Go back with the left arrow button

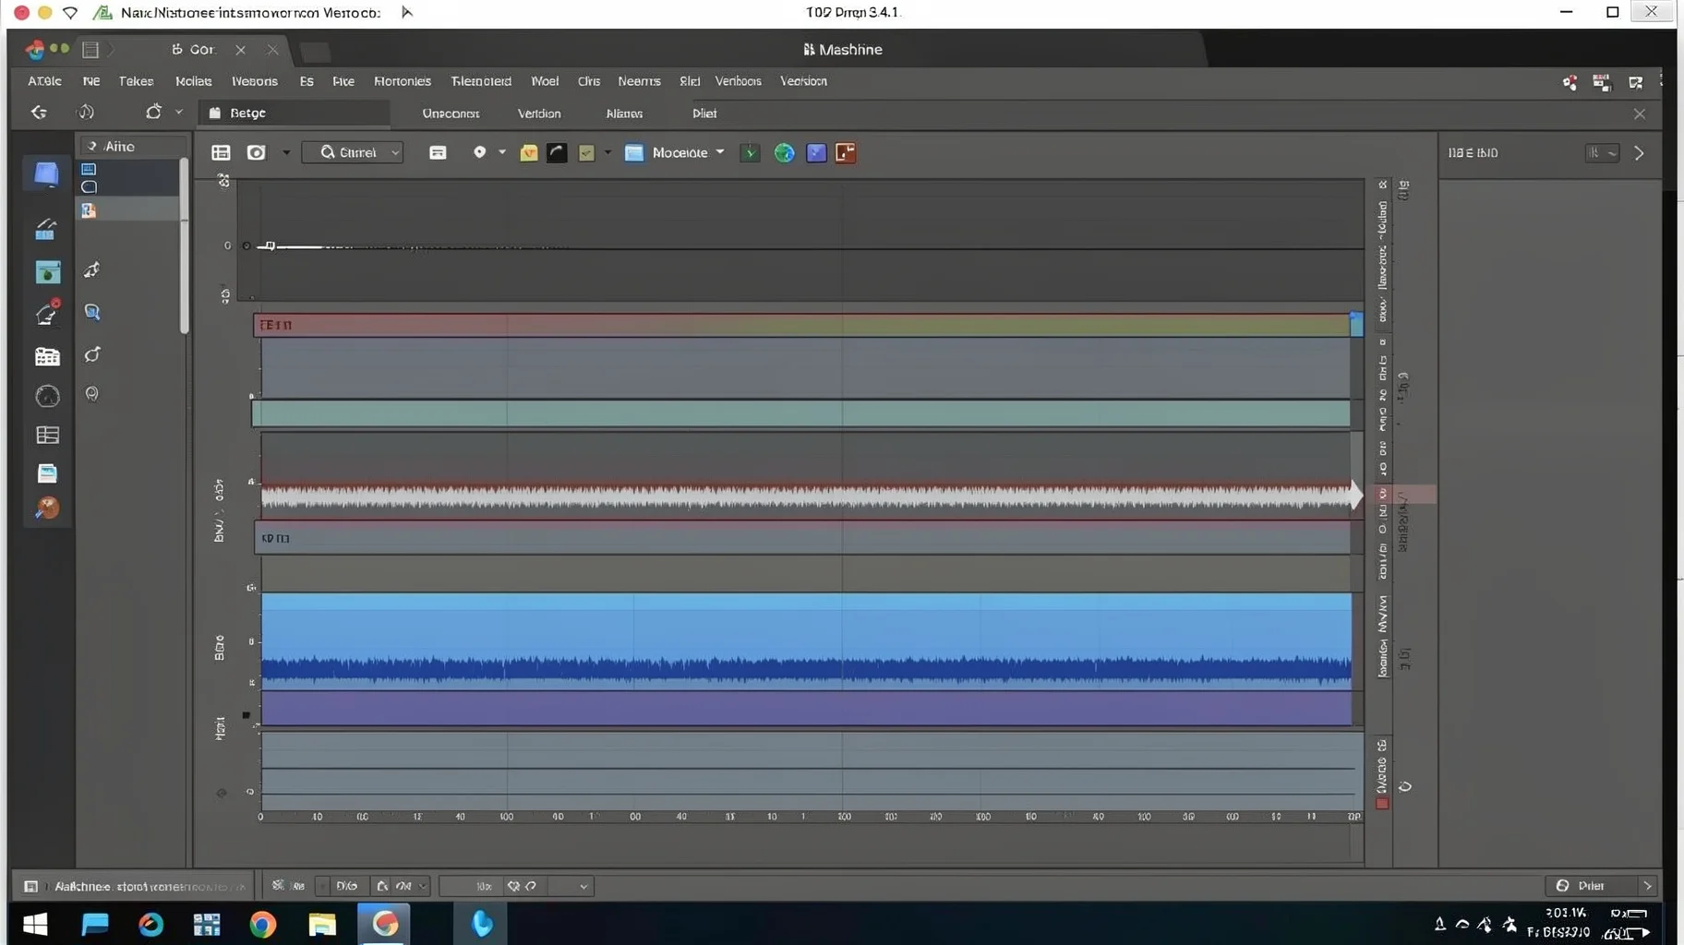click(39, 112)
